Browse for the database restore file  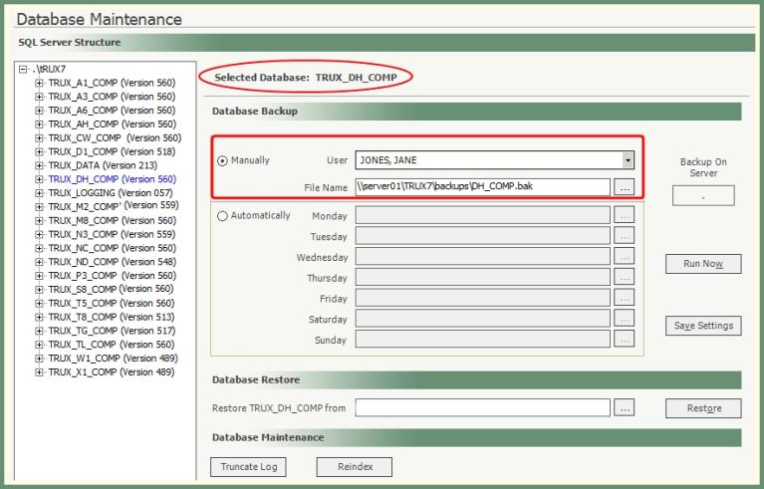tap(625, 407)
